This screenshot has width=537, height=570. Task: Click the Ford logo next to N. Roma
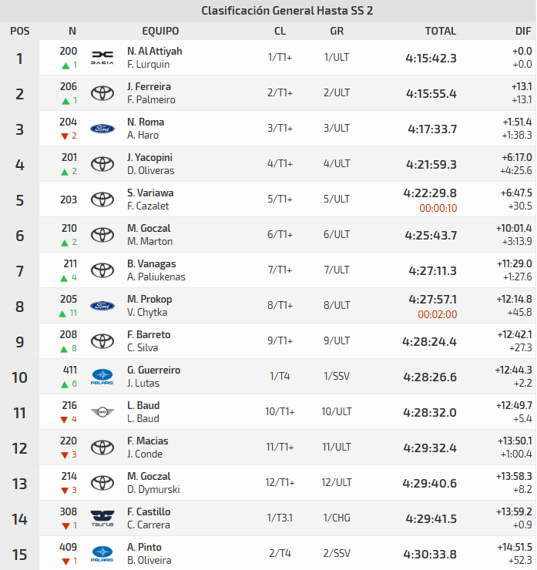[102, 129]
